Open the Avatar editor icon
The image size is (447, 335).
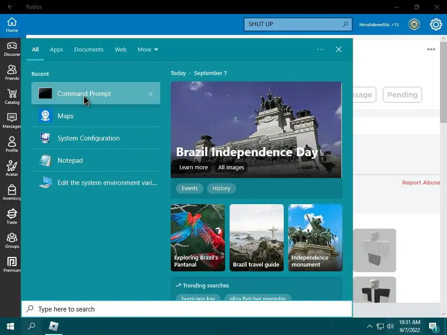point(12,169)
